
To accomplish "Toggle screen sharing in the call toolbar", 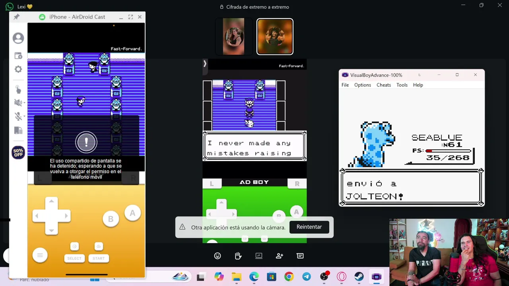I will tap(259, 256).
